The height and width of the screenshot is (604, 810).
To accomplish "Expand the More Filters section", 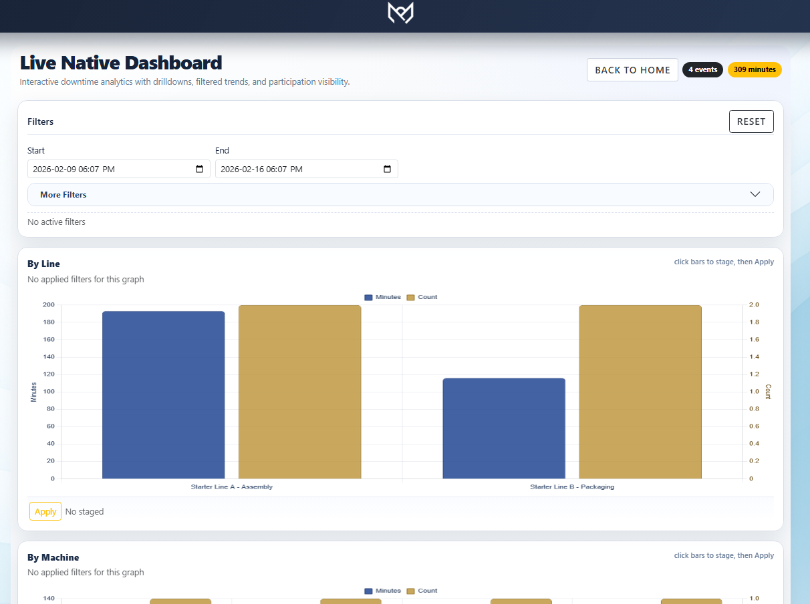I will pyautogui.click(x=63, y=194).
